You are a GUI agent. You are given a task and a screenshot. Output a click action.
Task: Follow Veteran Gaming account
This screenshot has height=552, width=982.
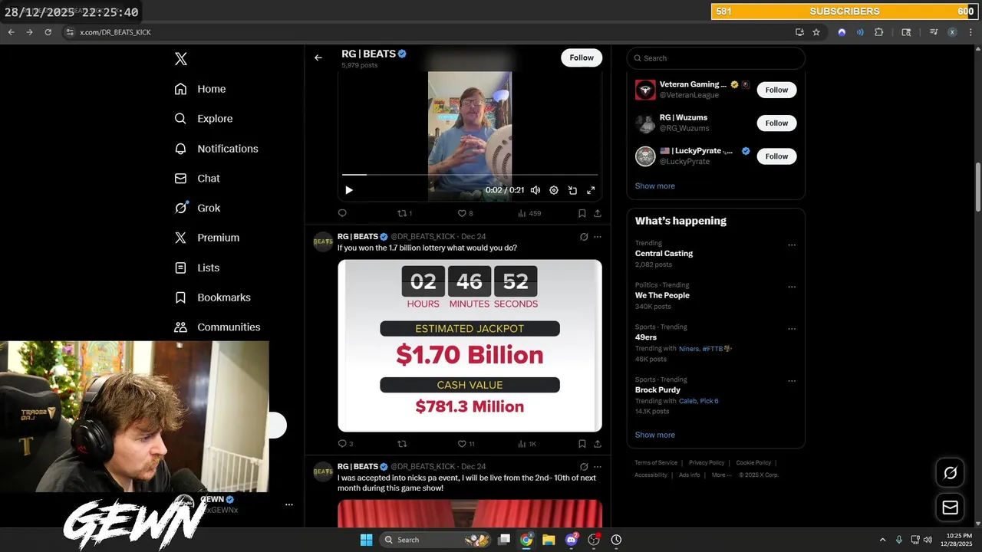click(776, 90)
